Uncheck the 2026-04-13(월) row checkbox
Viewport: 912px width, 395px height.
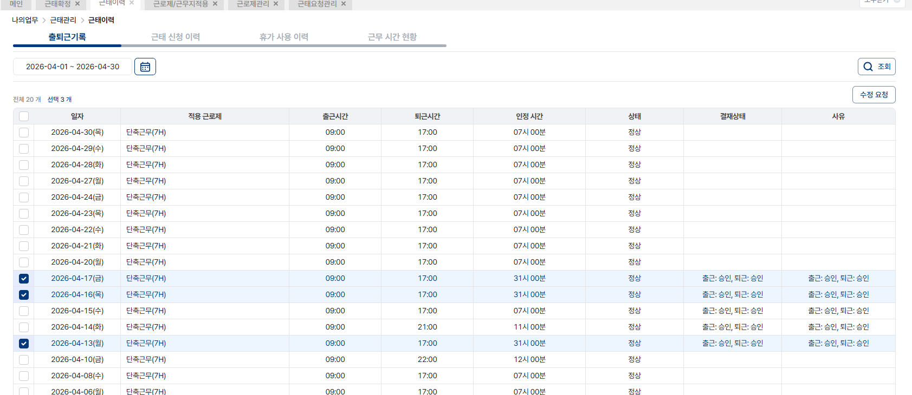pyautogui.click(x=24, y=344)
